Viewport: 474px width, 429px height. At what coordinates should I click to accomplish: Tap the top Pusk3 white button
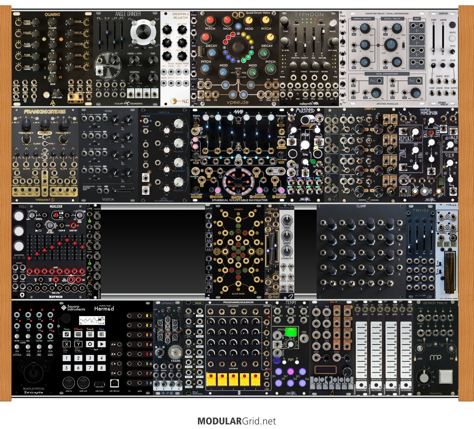tap(19, 216)
